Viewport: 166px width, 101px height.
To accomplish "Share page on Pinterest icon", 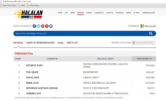I will click(x=47, y=26).
